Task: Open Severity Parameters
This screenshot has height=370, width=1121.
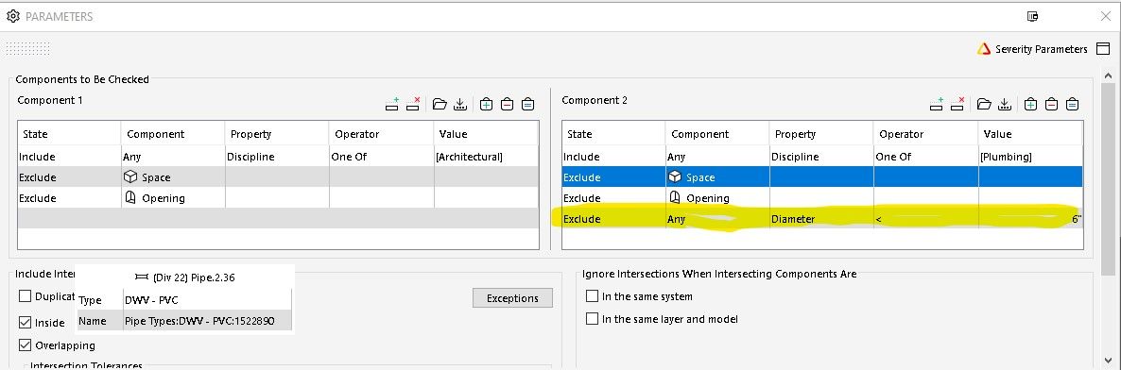Action: tap(1041, 49)
